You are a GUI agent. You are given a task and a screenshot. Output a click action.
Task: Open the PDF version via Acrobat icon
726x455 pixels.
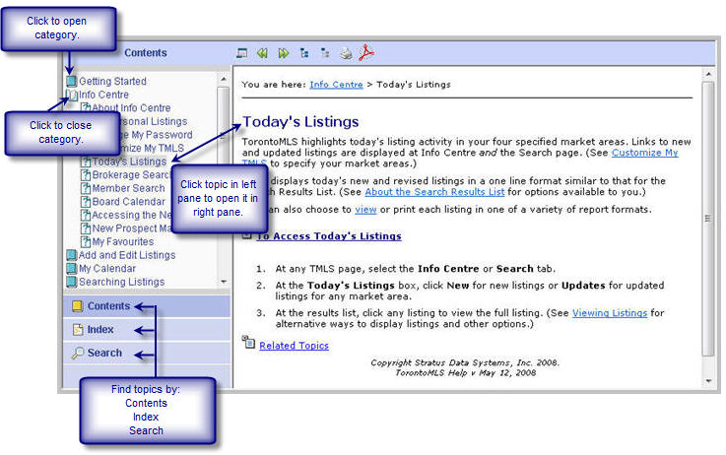pyautogui.click(x=366, y=52)
